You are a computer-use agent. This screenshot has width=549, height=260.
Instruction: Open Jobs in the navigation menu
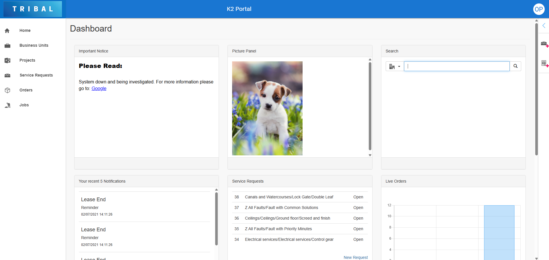click(x=24, y=105)
